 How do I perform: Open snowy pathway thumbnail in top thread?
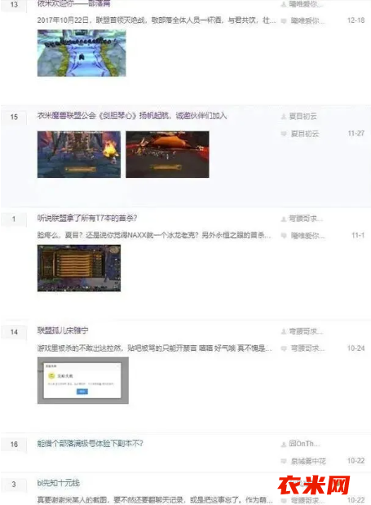tap(82, 53)
